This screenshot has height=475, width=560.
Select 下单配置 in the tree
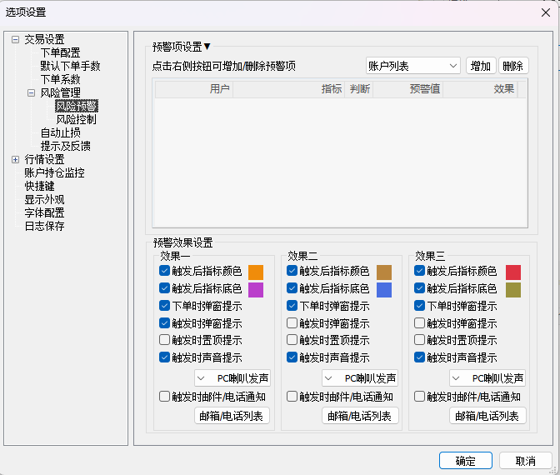point(60,52)
